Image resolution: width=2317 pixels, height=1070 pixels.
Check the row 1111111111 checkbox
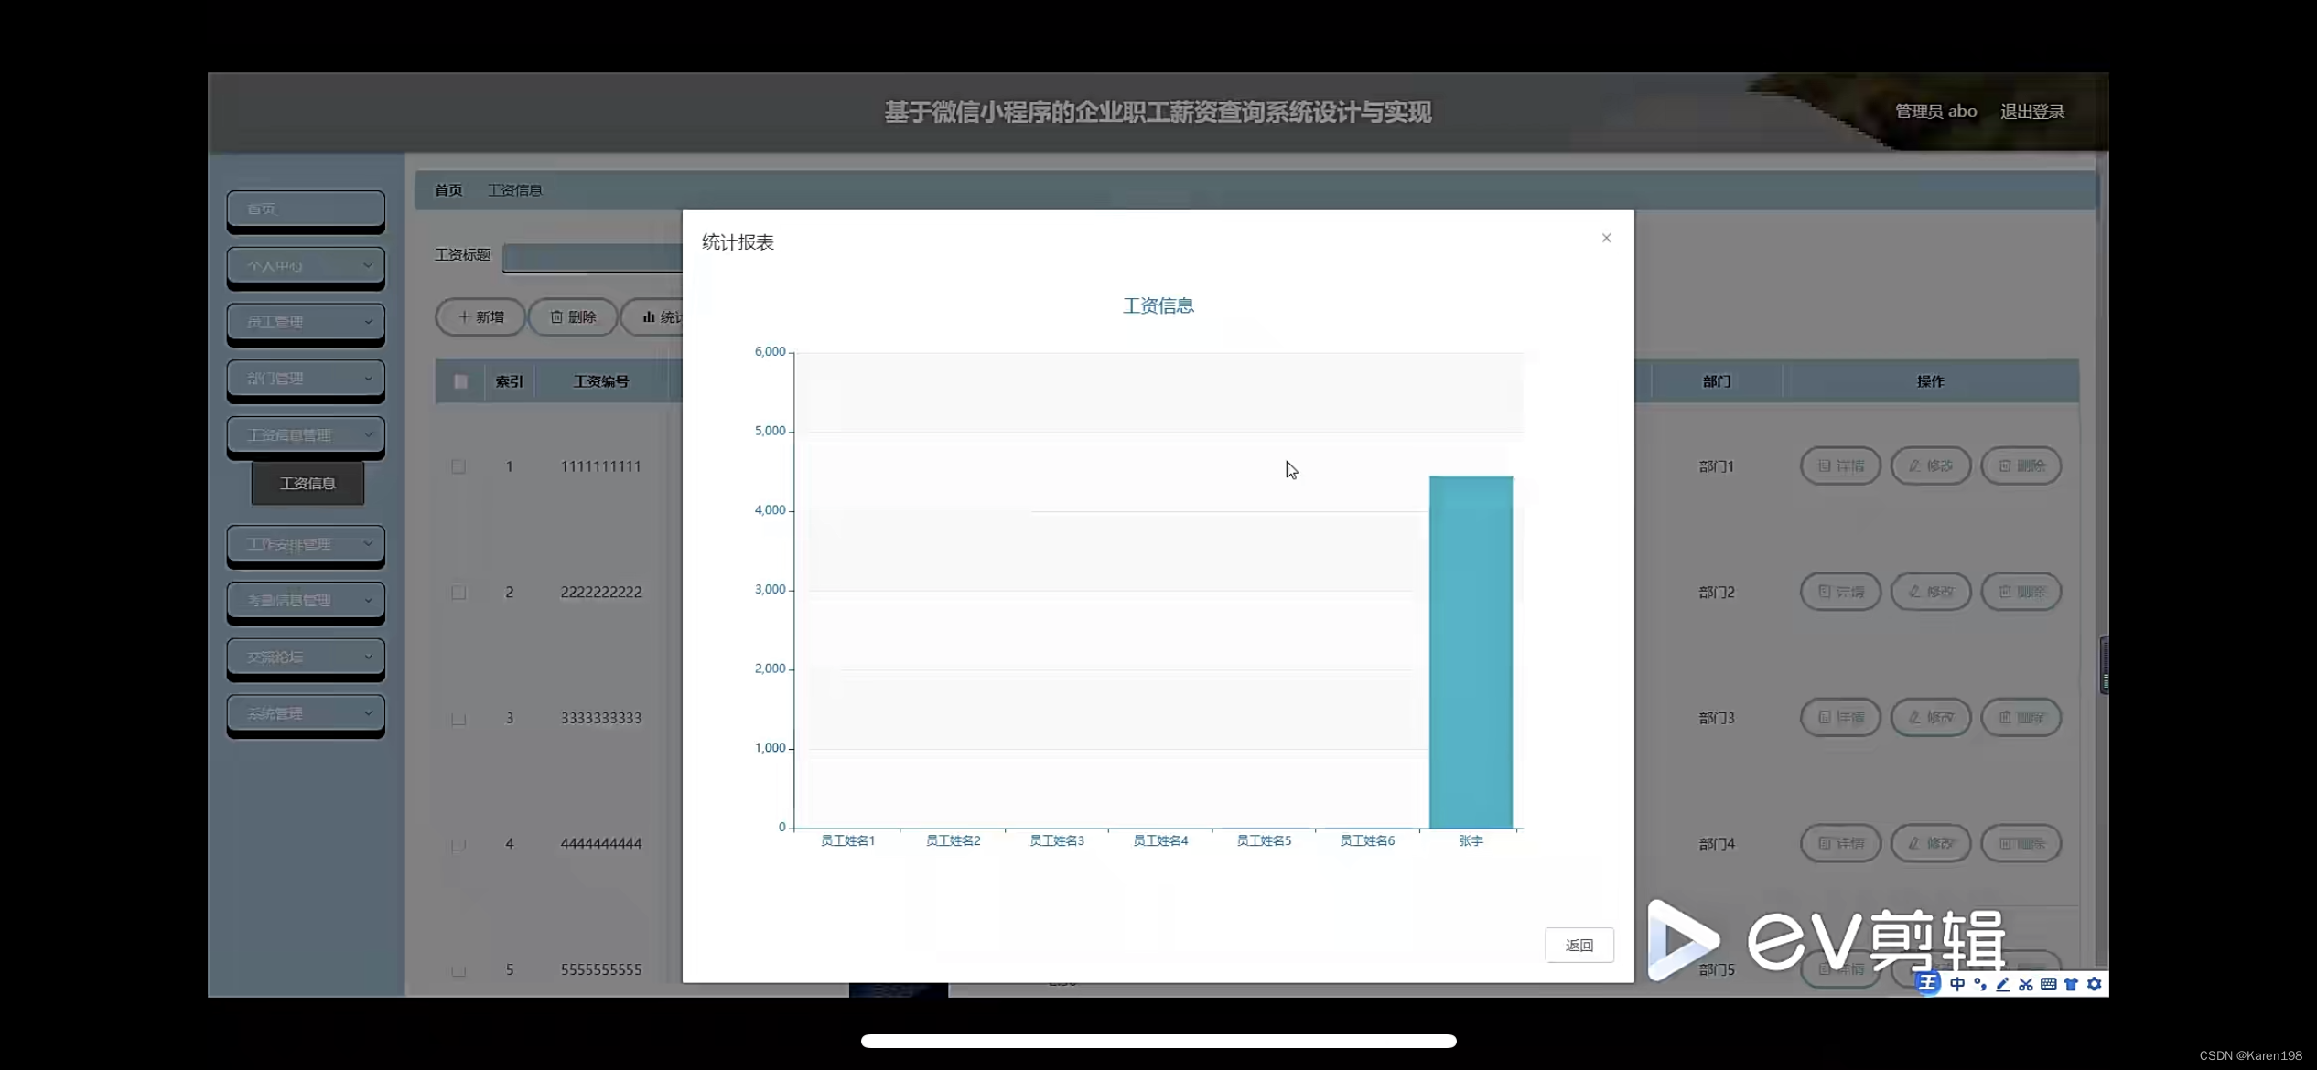click(x=458, y=466)
